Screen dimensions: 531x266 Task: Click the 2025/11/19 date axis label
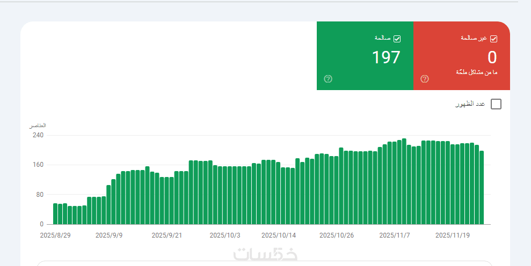453,235
